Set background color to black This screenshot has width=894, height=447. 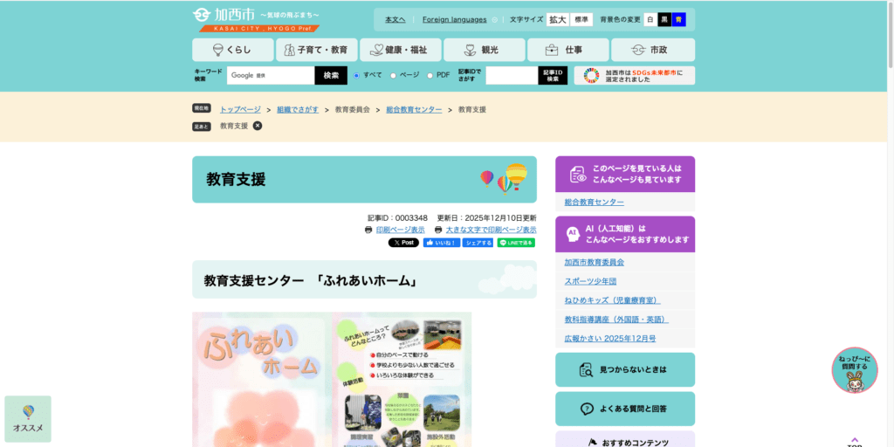coord(664,19)
